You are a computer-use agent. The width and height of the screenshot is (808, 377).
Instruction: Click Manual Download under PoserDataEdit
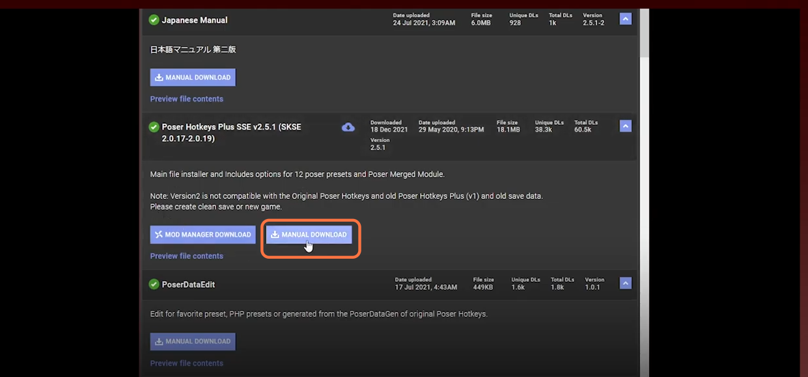(x=193, y=341)
